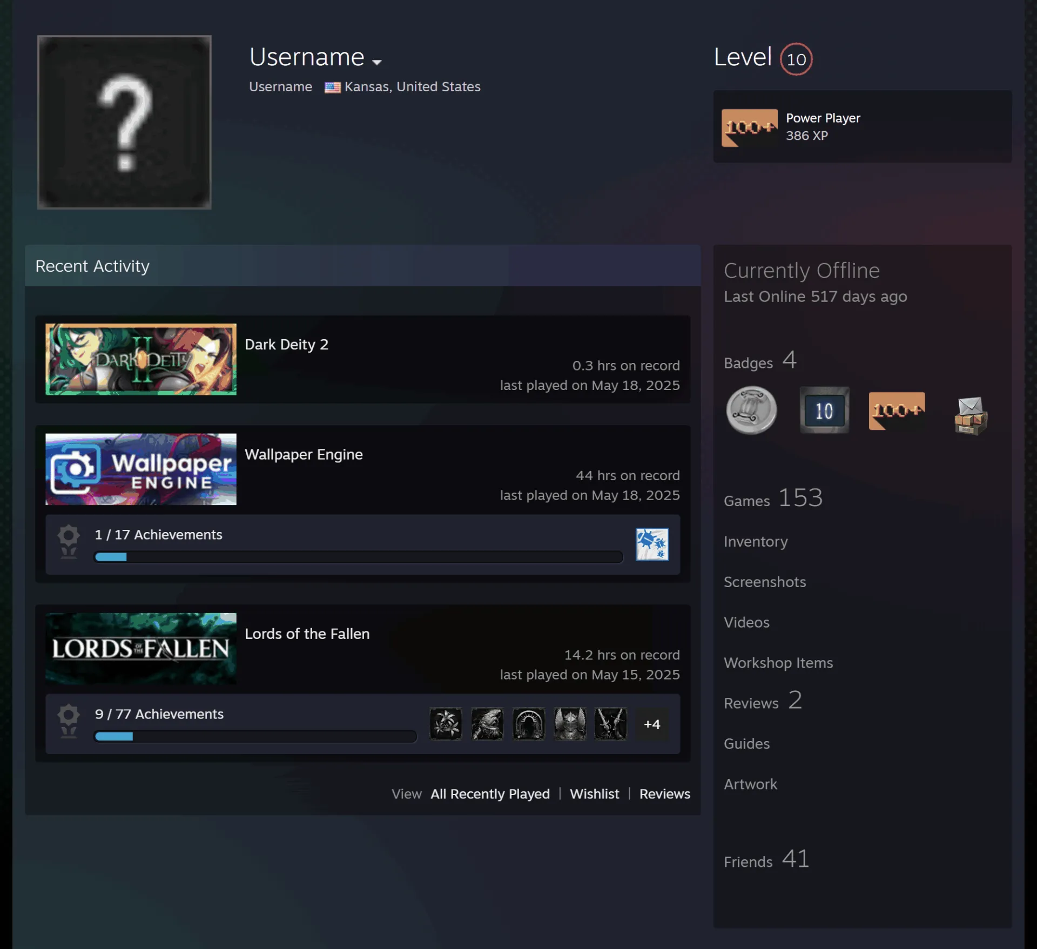Open Lords of the Fallen banner
This screenshot has width=1037, height=949.
(x=141, y=649)
